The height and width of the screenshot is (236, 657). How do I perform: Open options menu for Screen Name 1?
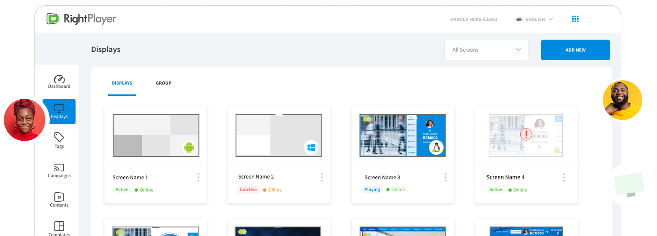(x=199, y=177)
